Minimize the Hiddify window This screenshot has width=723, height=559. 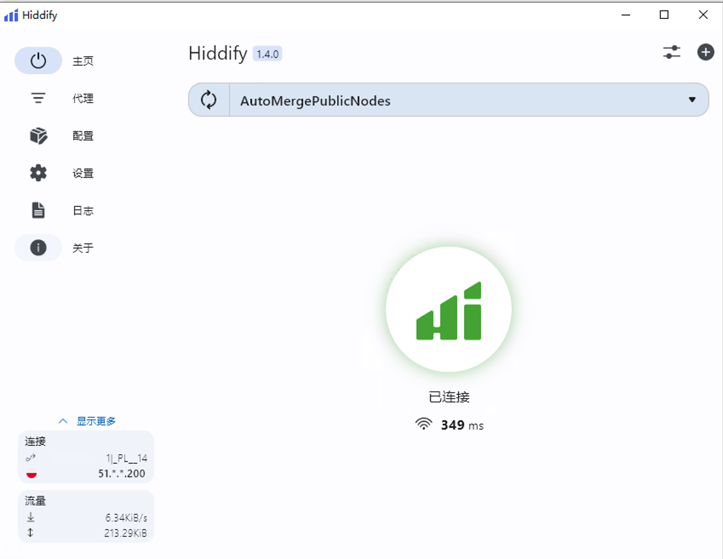coord(625,15)
